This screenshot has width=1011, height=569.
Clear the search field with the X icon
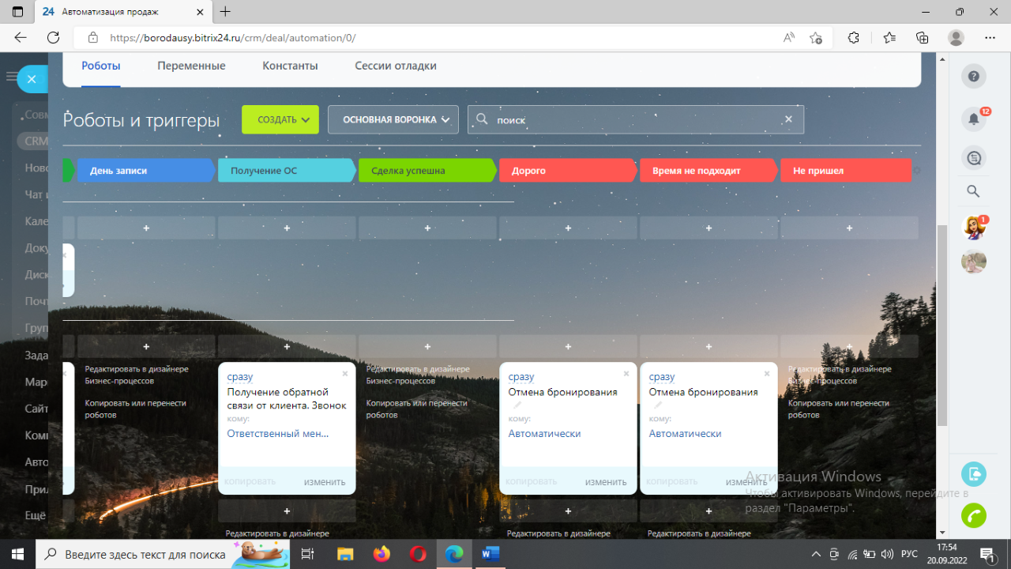point(788,119)
